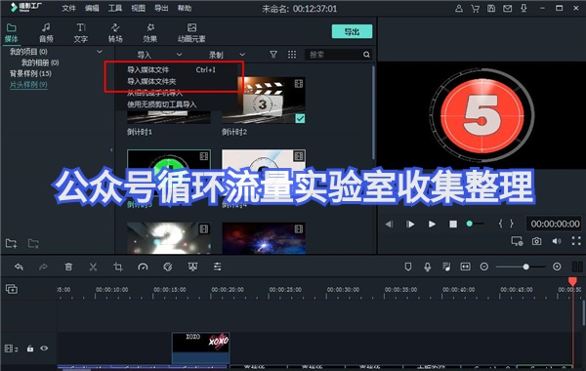Viewport: 586px width, 371px height.
Task: Open the speed control icon
Action: pyautogui.click(x=143, y=267)
